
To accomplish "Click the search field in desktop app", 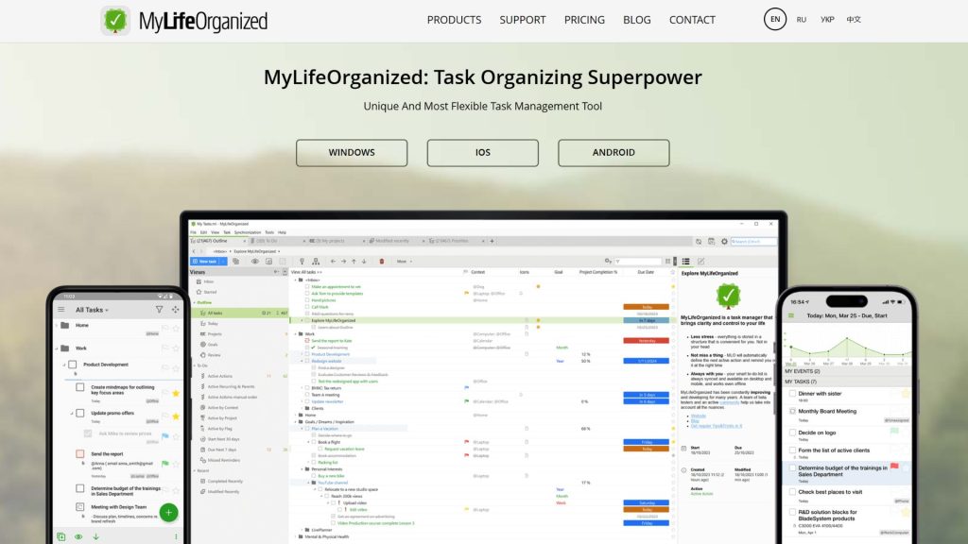I will (753, 242).
